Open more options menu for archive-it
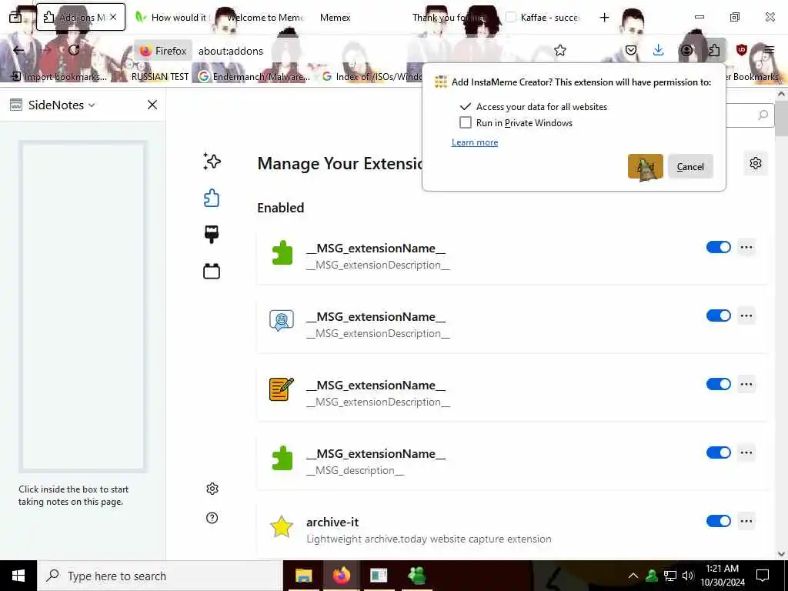This screenshot has width=788, height=591. [x=746, y=521]
